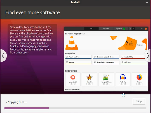Maximize the software store window
151x113 pixels.
(x=142, y=29)
